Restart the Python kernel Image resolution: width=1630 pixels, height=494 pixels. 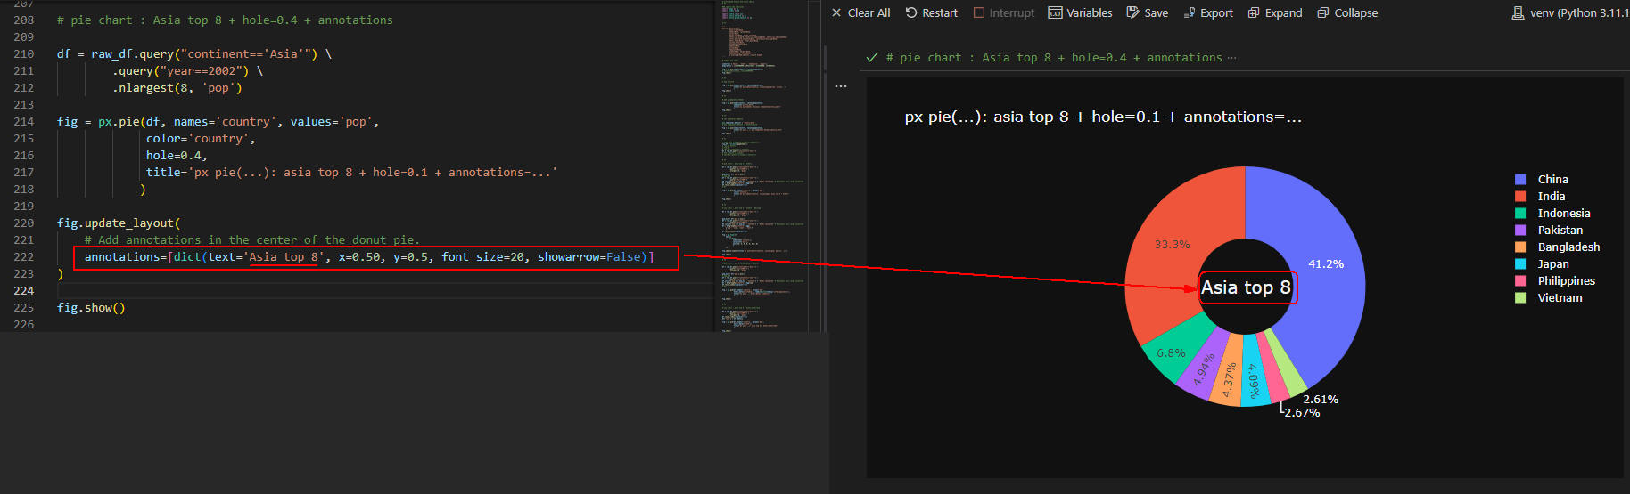[931, 12]
